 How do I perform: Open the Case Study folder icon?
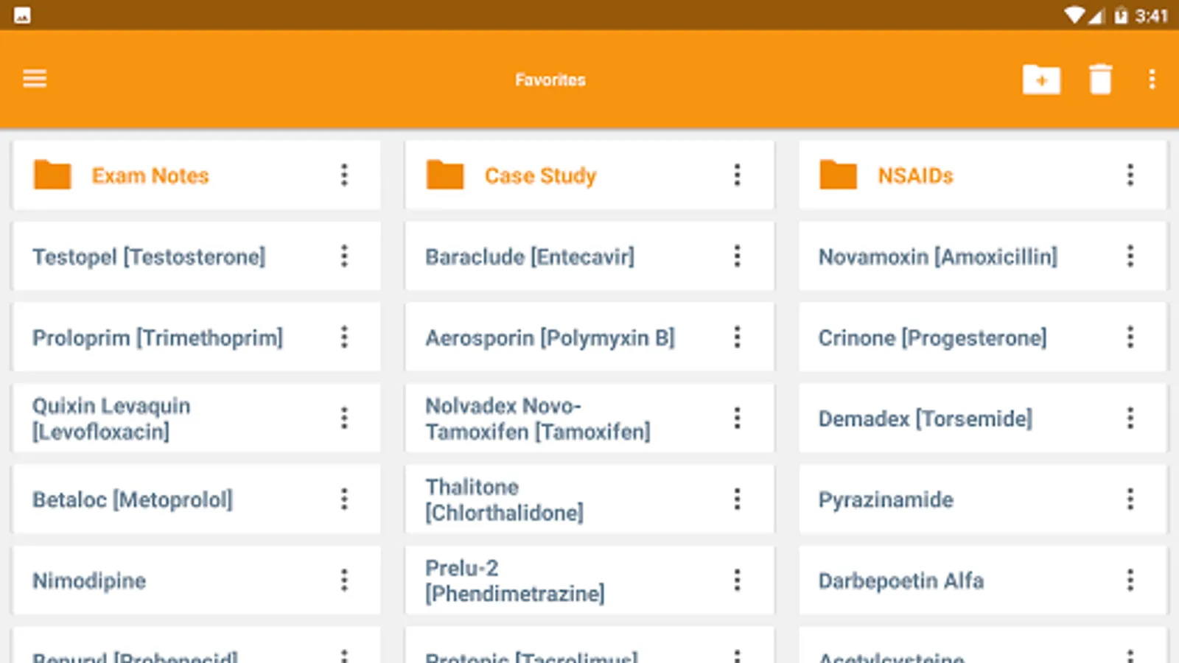(445, 175)
